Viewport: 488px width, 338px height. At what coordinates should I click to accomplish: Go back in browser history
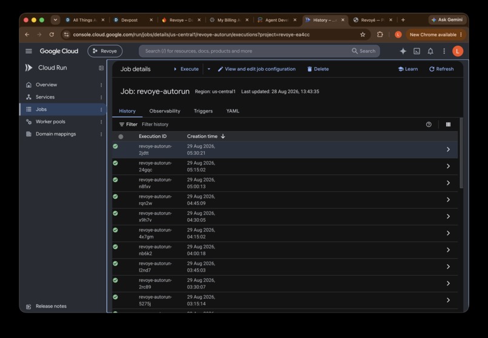click(x=27, y=34)
